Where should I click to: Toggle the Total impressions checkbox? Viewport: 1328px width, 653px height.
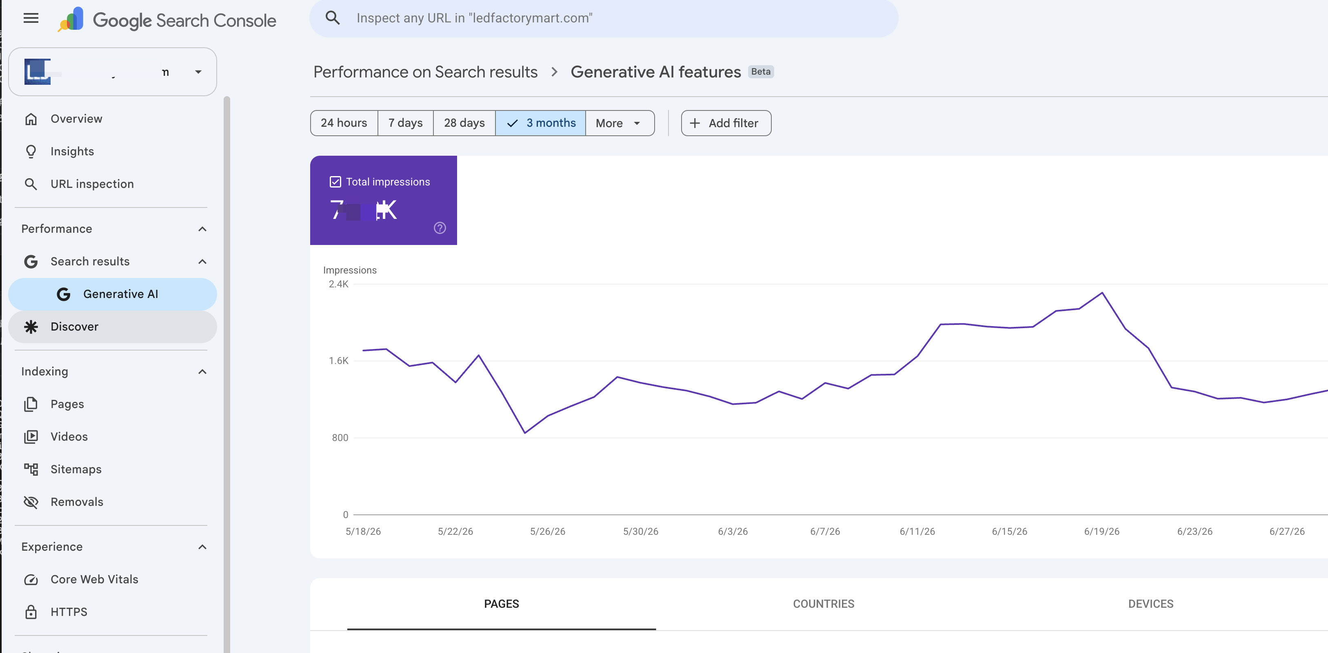click(x=335, y=182)
